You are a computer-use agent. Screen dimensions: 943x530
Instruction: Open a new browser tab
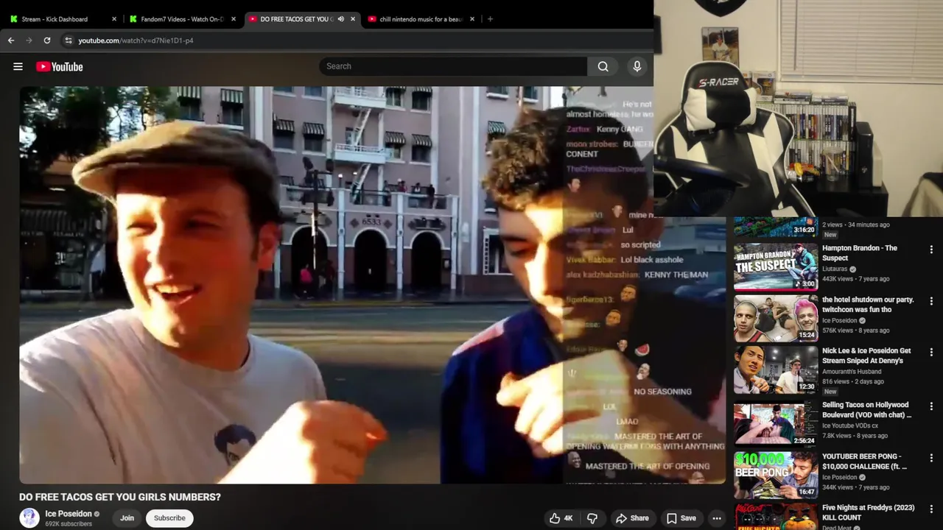point(490,19)
